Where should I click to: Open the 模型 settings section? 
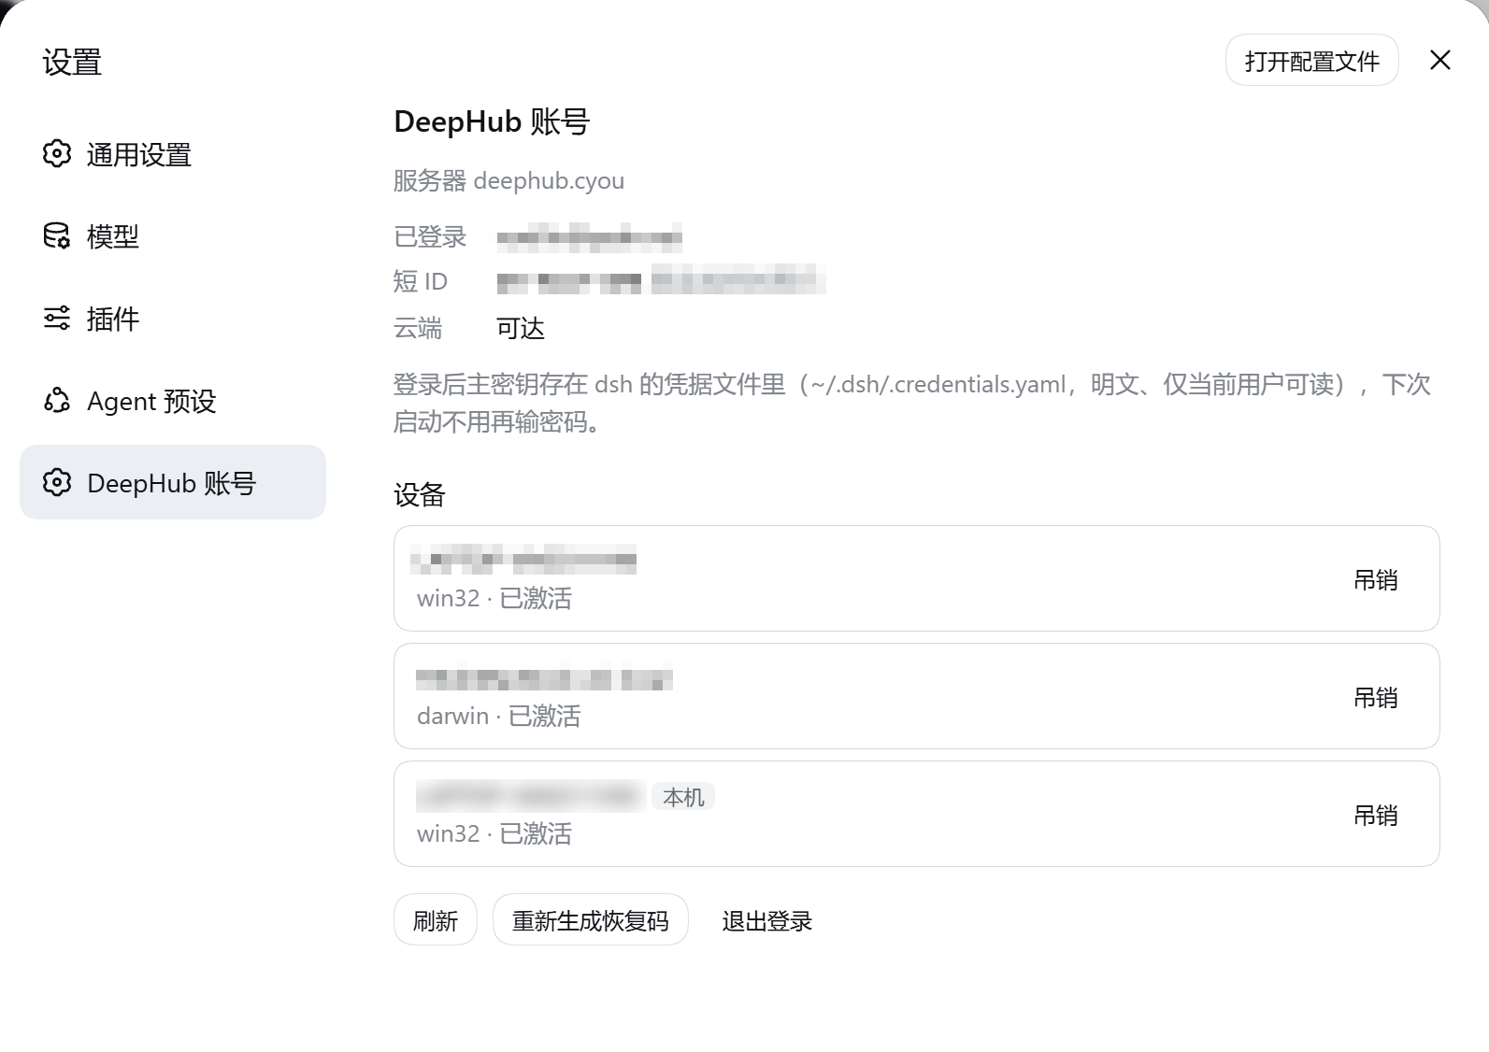click(173, 236)
